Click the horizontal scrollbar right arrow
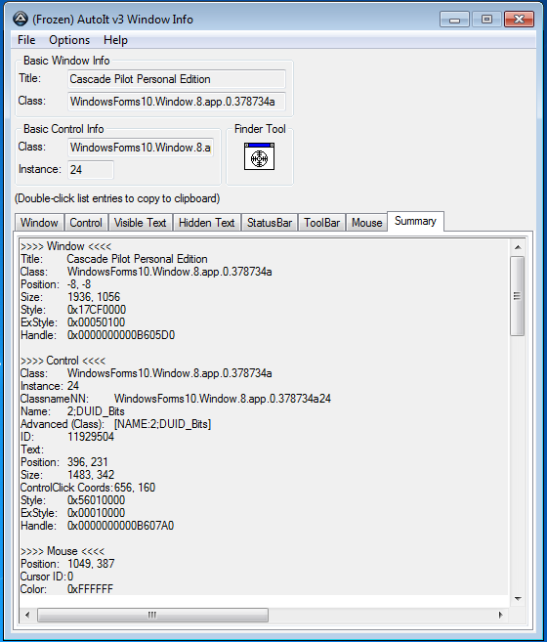Image resolution: width=547 pixels, height=642 pixels. 500,615
